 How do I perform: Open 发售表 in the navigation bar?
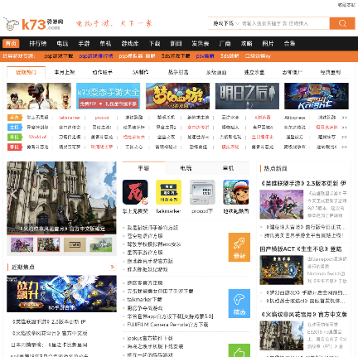click(x=201, y=43)
